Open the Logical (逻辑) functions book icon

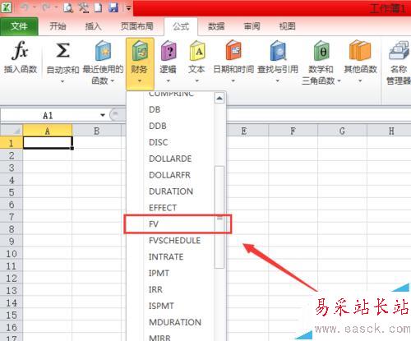[169, 50]
